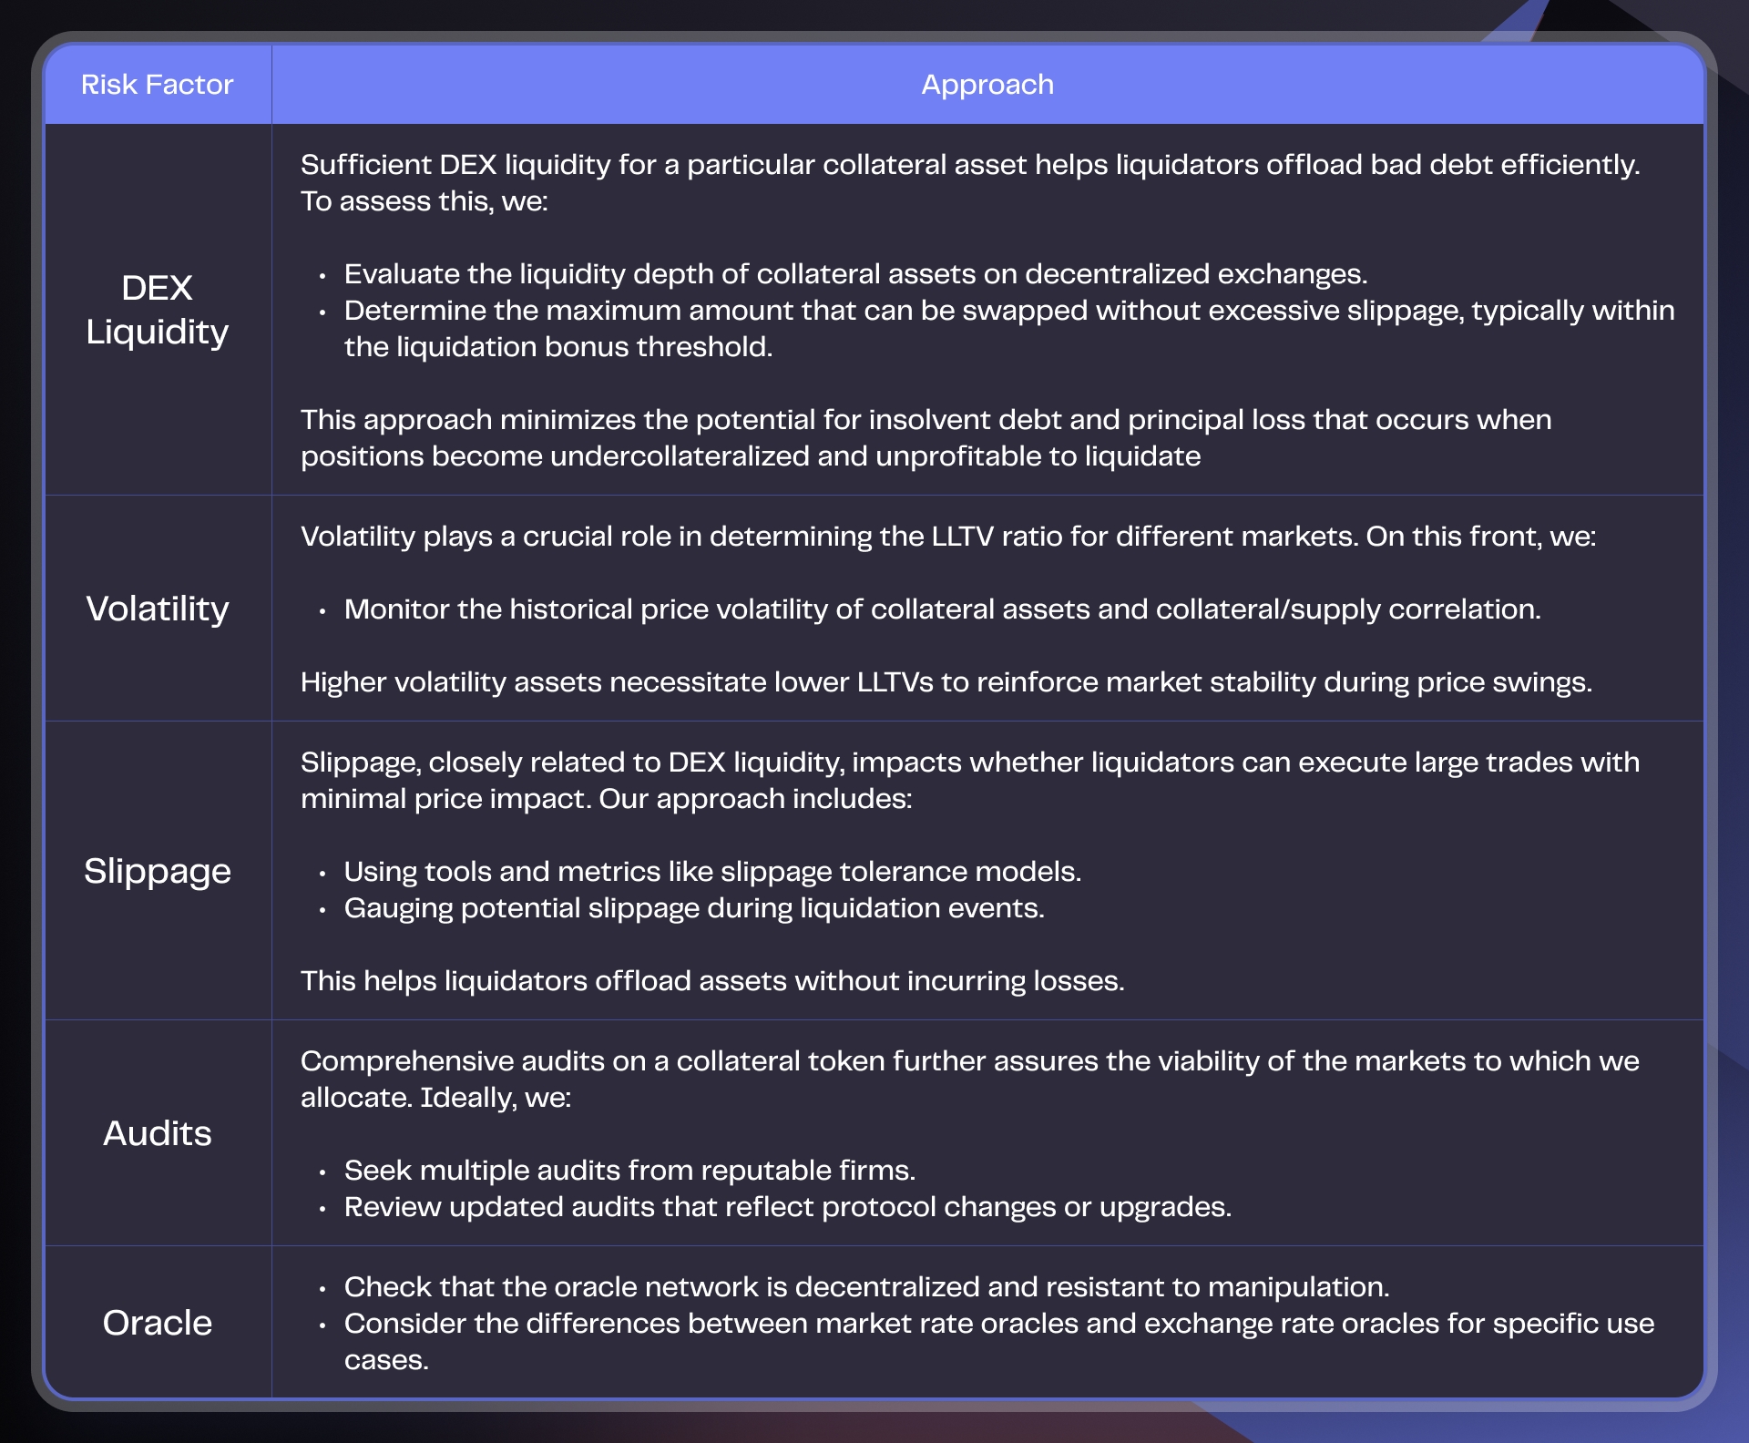Click the "Comprehensive audits on a collateral" line

click(969, 1061)
